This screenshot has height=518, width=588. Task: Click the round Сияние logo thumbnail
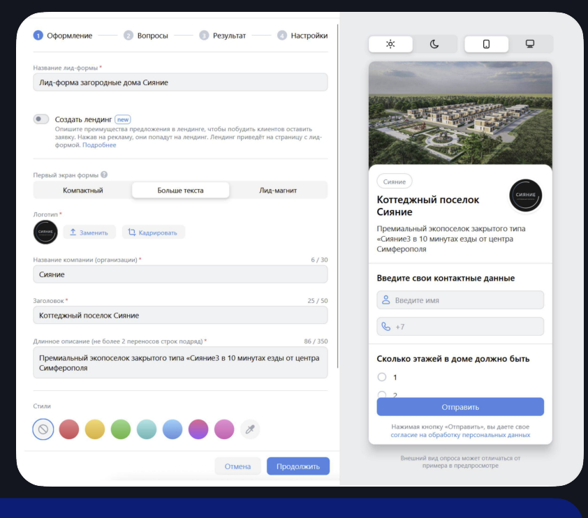pyautogui.click(x=45, y=232)
